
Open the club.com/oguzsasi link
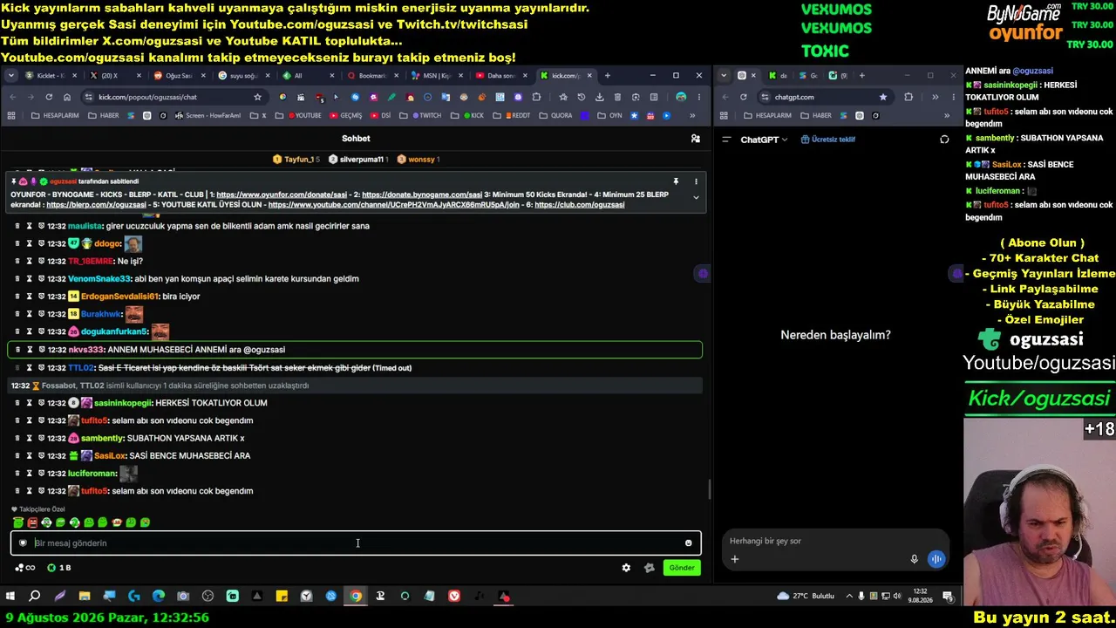(x=580, y=205)
